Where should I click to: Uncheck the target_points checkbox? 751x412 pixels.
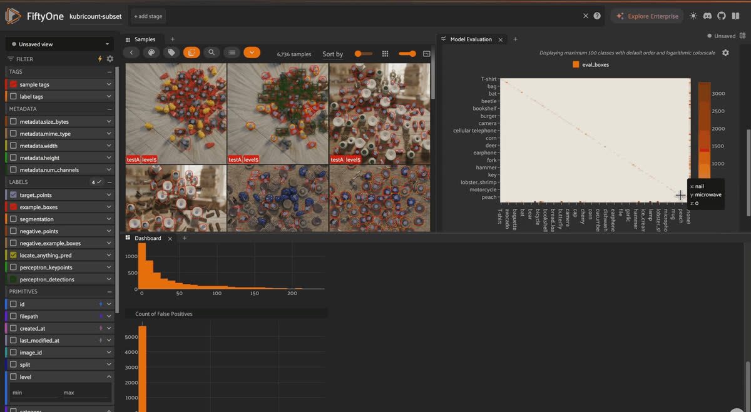coord(13,195)
